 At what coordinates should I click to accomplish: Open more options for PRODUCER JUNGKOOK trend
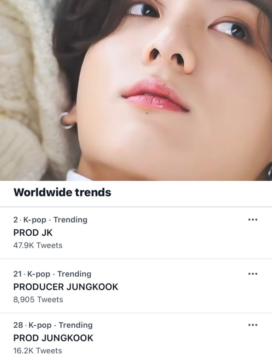coord(253,274)
